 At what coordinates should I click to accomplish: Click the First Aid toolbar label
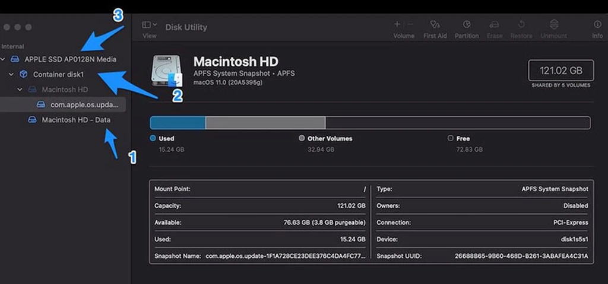tap(435, 36)
